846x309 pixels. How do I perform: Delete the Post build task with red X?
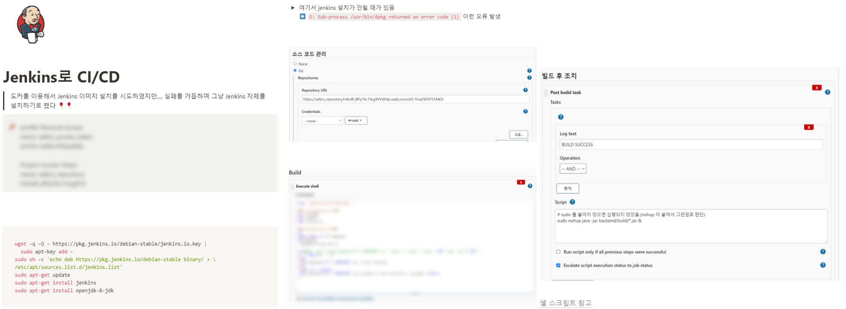pyautogui.click(x=816, y=88)
